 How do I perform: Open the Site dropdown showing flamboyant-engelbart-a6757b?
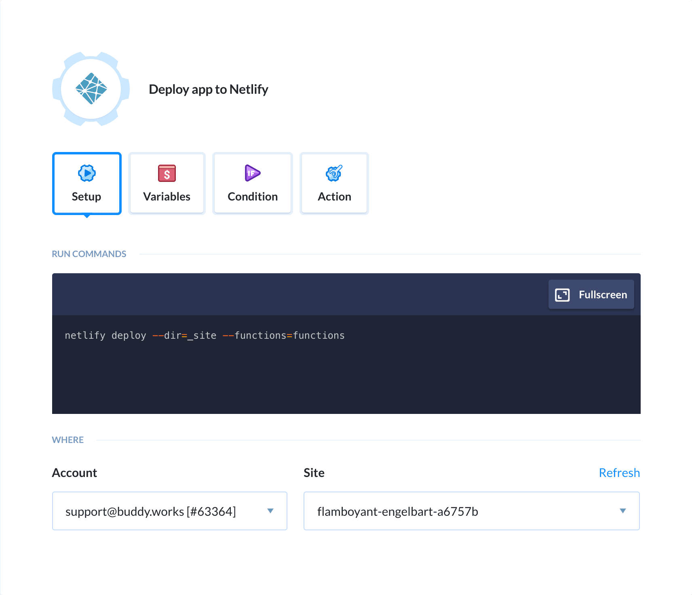click(471, 511)
